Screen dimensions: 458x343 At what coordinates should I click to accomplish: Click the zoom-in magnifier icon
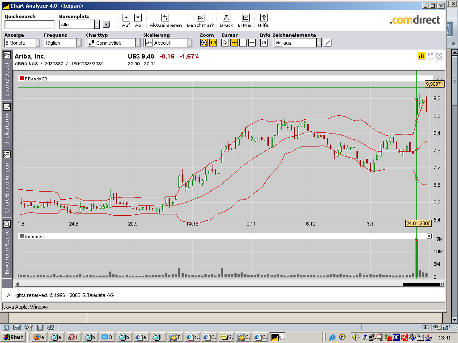(204, 43)
